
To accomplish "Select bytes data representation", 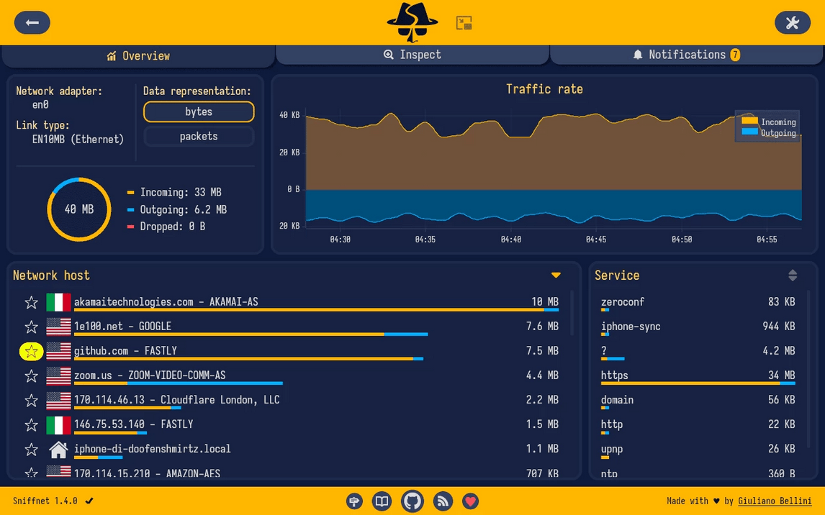I will click(x=199, y=111).
